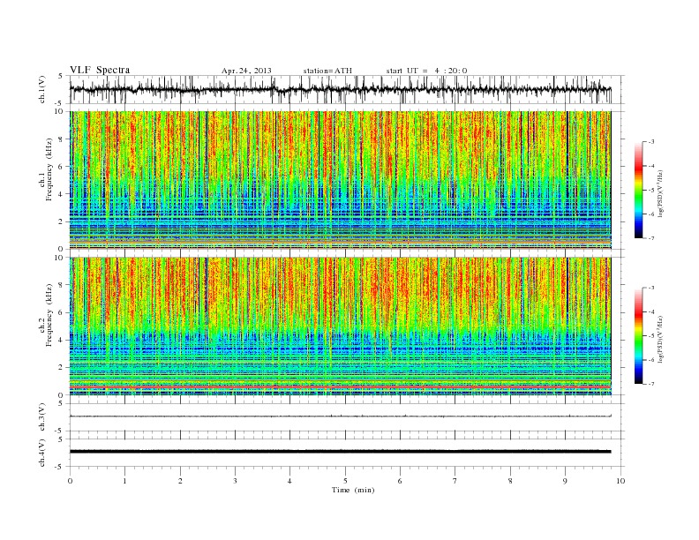
Task: Click the ch.2 colorbar -5 tick label
Action: coord(651,336)
